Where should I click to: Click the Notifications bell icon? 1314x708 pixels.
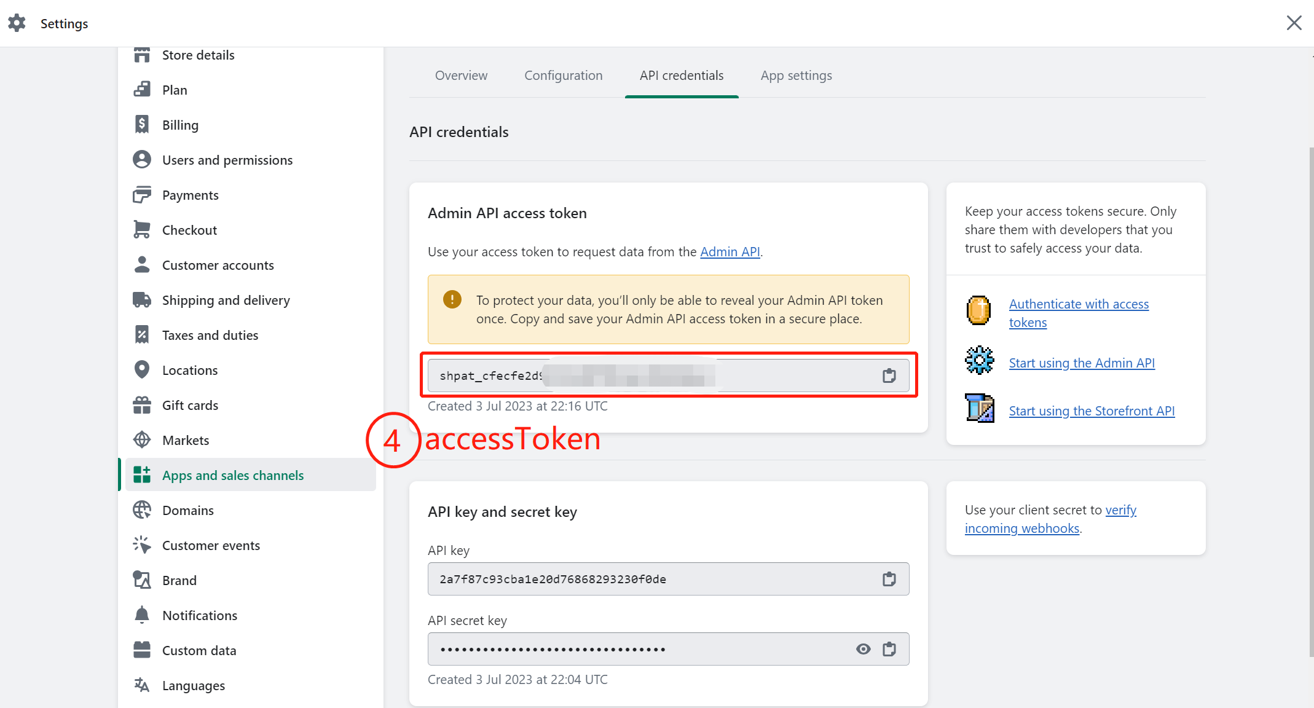click(x=142, y=615)
